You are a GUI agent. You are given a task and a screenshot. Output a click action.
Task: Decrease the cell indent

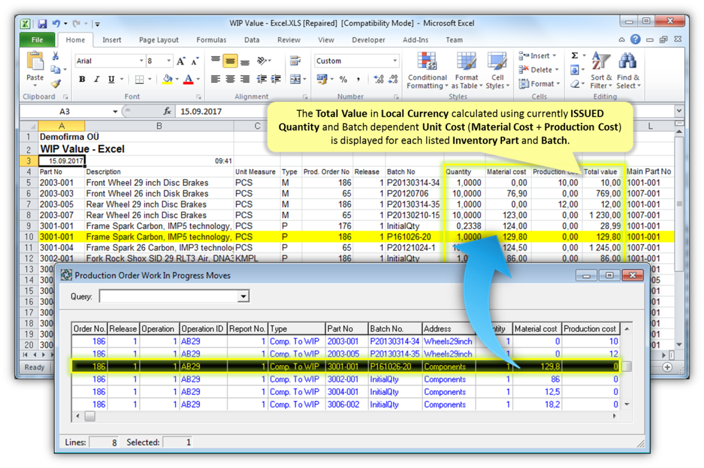point(262,79)
